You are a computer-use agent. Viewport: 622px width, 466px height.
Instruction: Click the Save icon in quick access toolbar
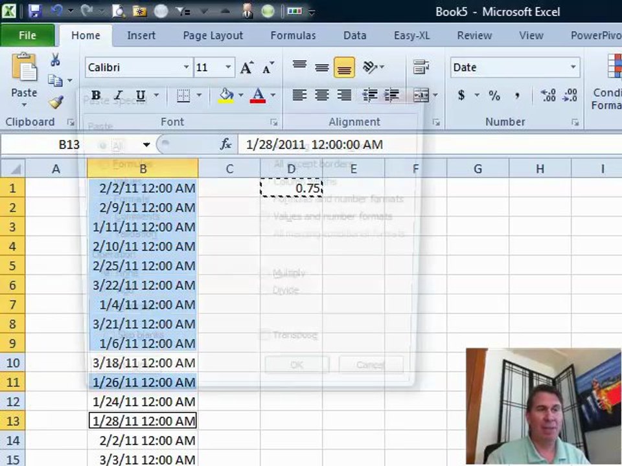point(35,11)
